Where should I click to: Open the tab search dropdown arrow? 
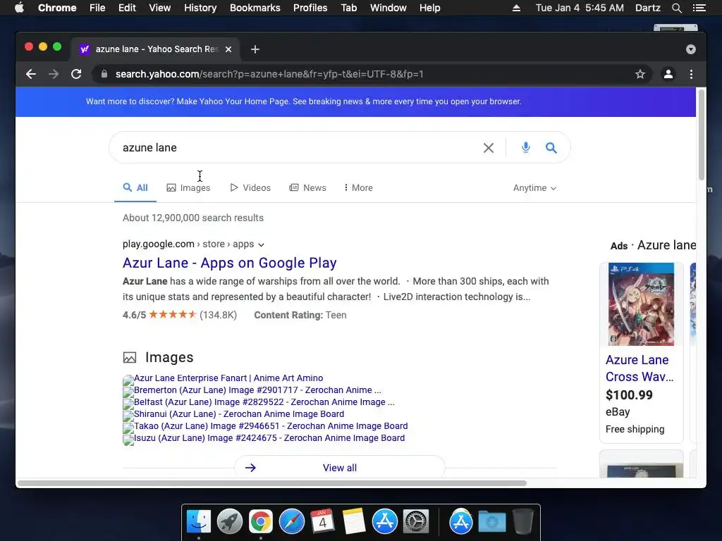(x=691, y=49)
